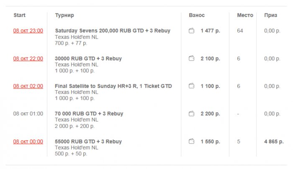Screen dimensions: 293x169
Task: Open the 08 окт 00:00 tournament link
Action: pyautogui.click(x=28, y=142)
